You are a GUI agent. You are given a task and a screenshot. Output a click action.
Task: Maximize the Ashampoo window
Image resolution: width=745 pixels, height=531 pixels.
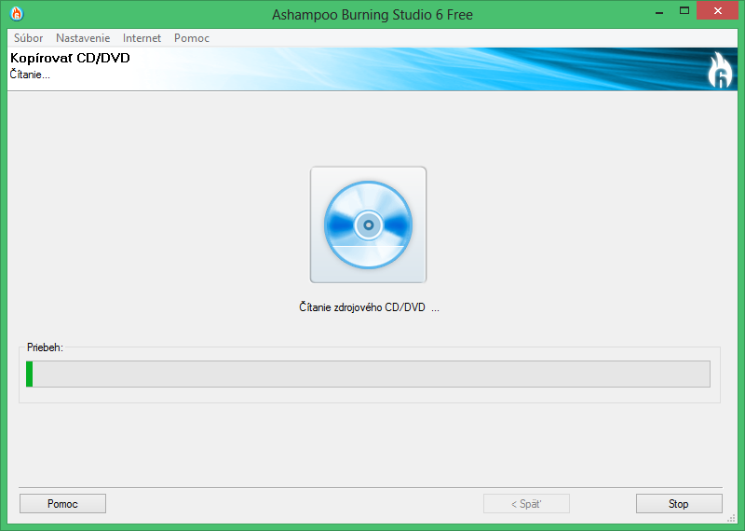click(x=684, y=11)
